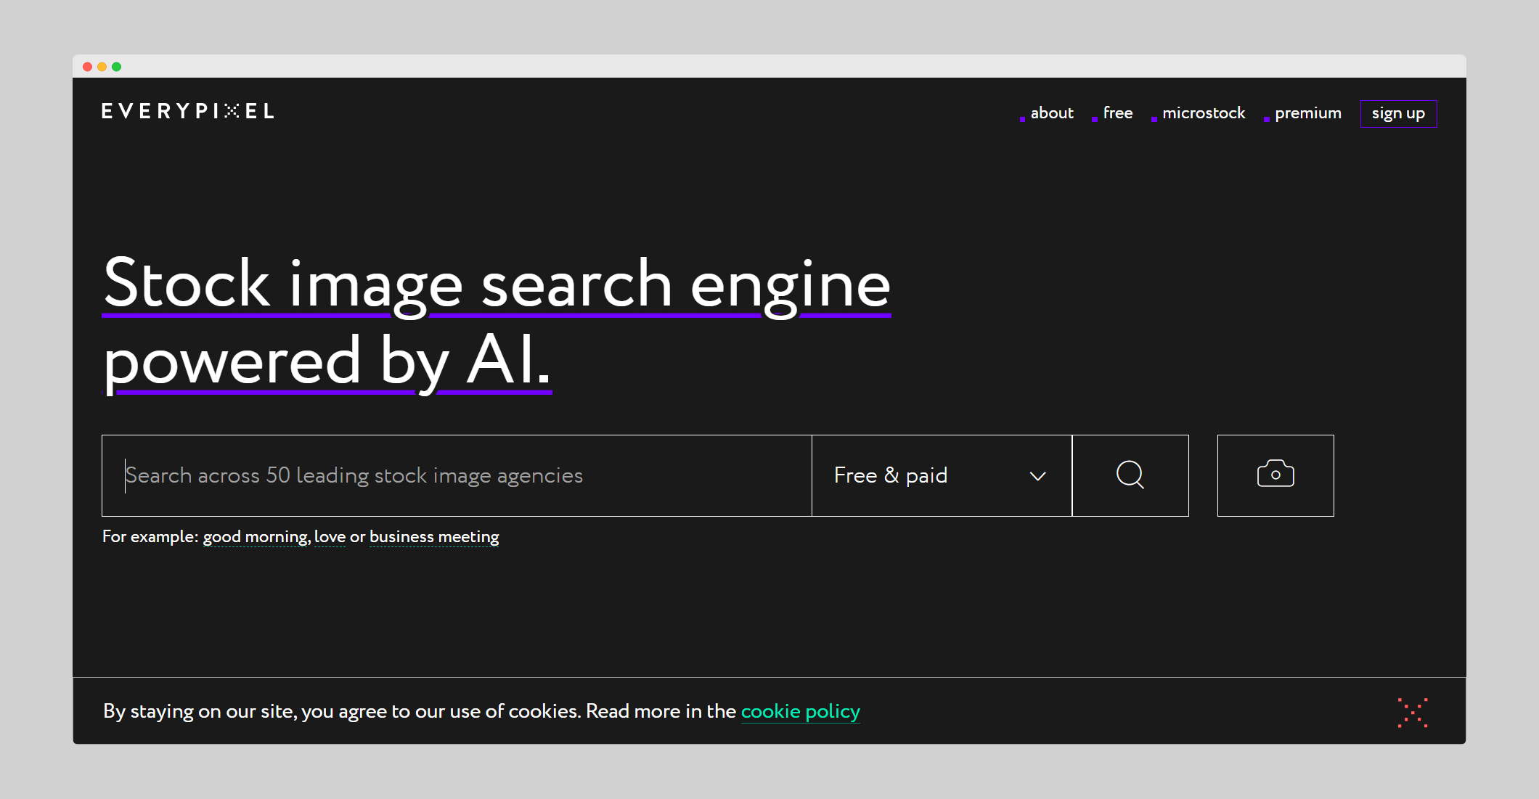1539x799 pixels.
Task: Focus the stock image search field
Action: (457, 475)
